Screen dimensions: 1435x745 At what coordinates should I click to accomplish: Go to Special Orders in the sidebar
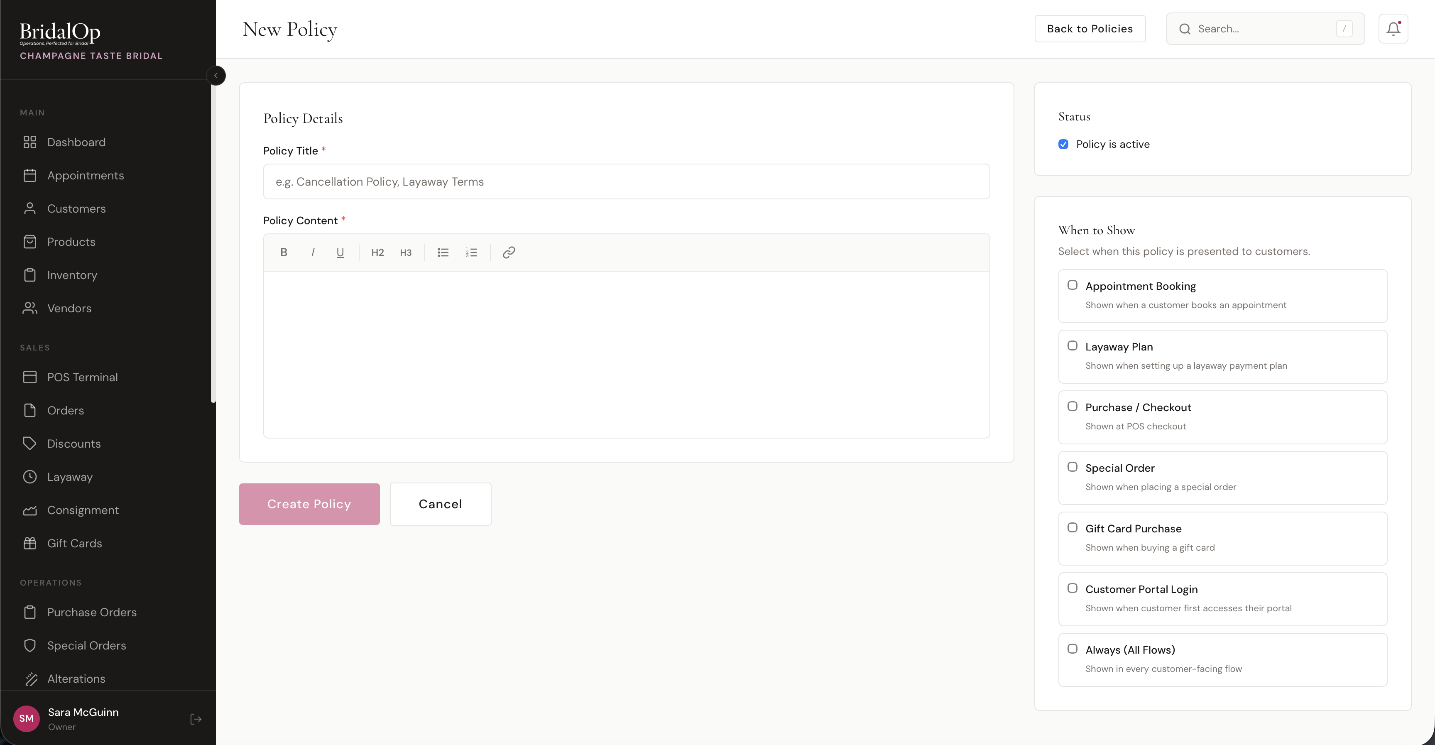[x=86, y=645]
